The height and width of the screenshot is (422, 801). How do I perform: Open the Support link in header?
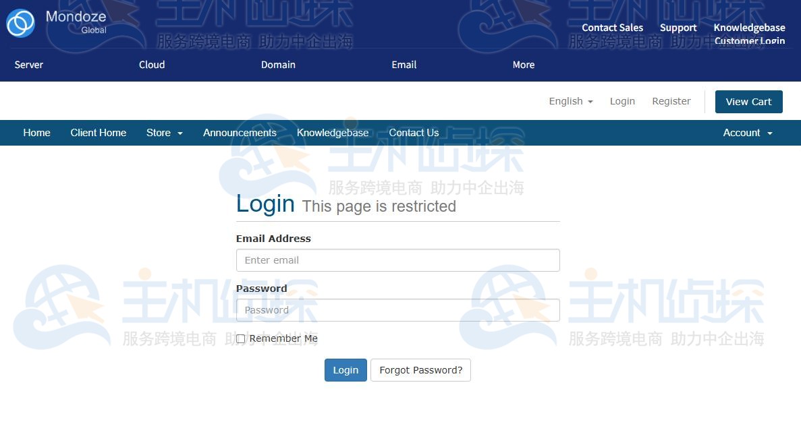[678, 28]
